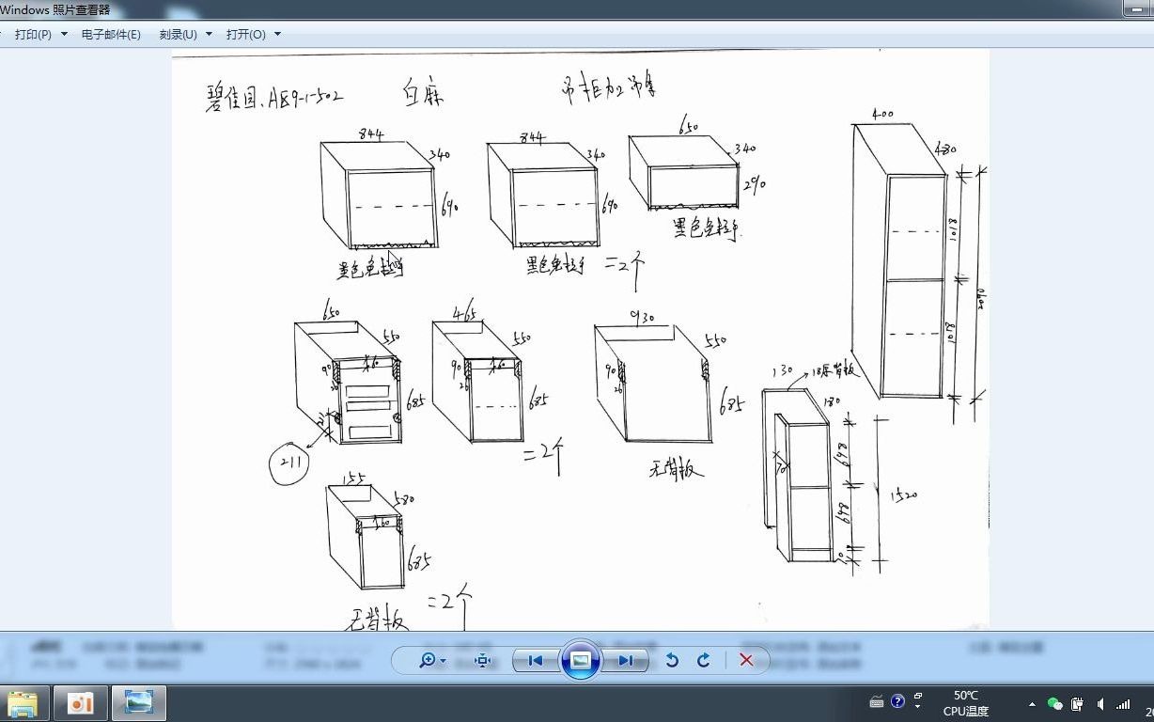Expand the 刻录(U) burn options dropdown
Viewport: 1154px width, 722px height.
208,34
